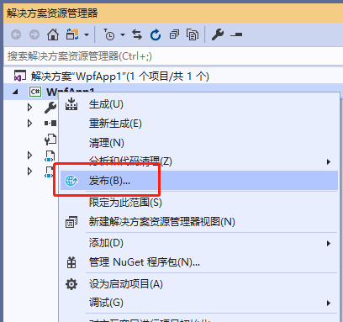Viewport: 343px width, 322px height.
Task: Select the config file icon in tree
Action: pos(50,140)
